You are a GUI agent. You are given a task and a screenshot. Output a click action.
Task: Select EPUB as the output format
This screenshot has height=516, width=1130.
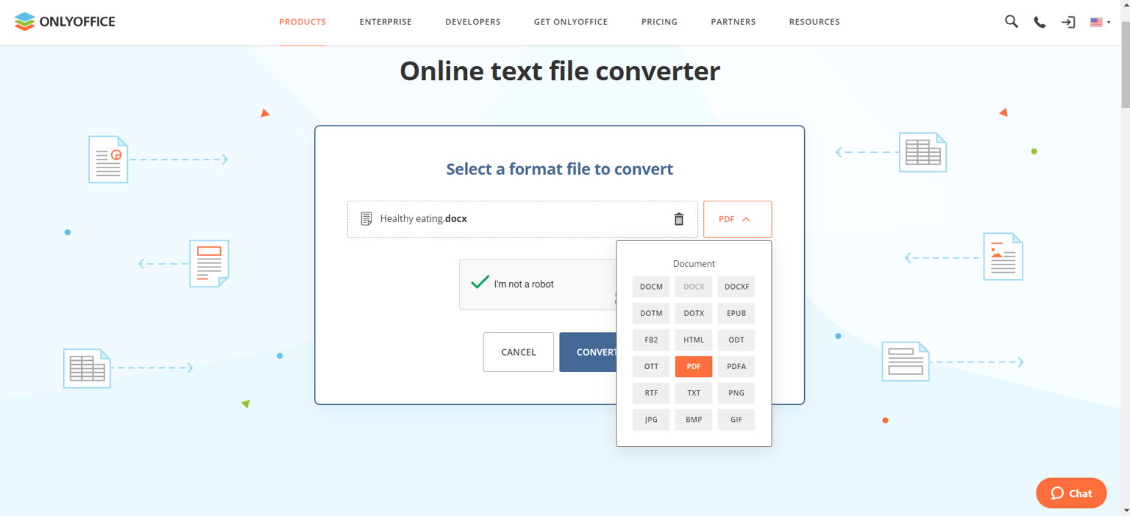(736, 313)
